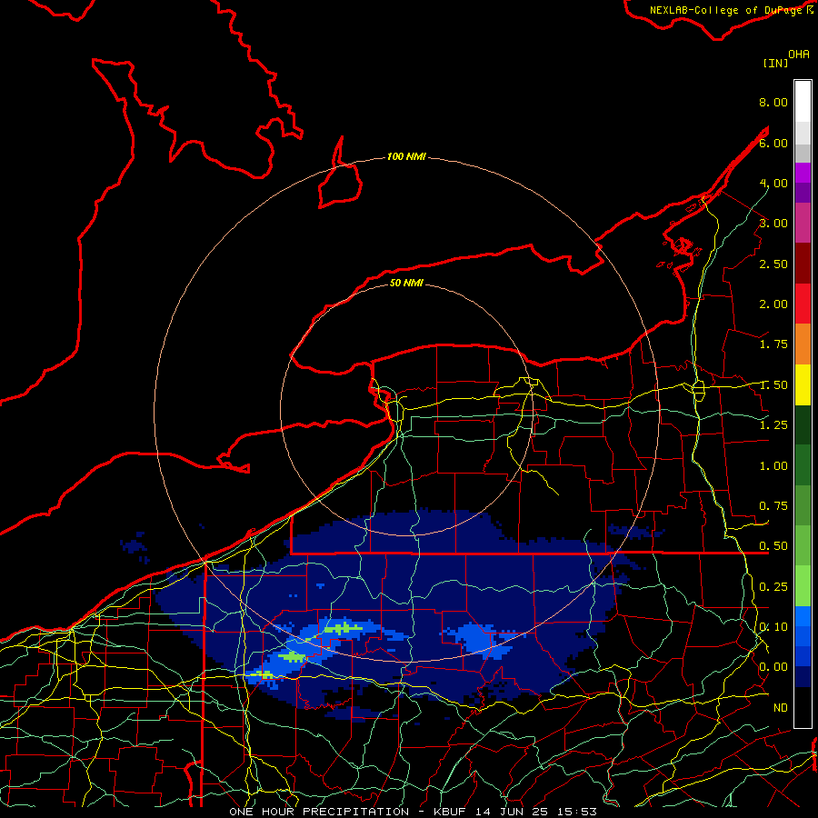
Task: Click the 0.00 legend value
Action: tap(773, 667)
